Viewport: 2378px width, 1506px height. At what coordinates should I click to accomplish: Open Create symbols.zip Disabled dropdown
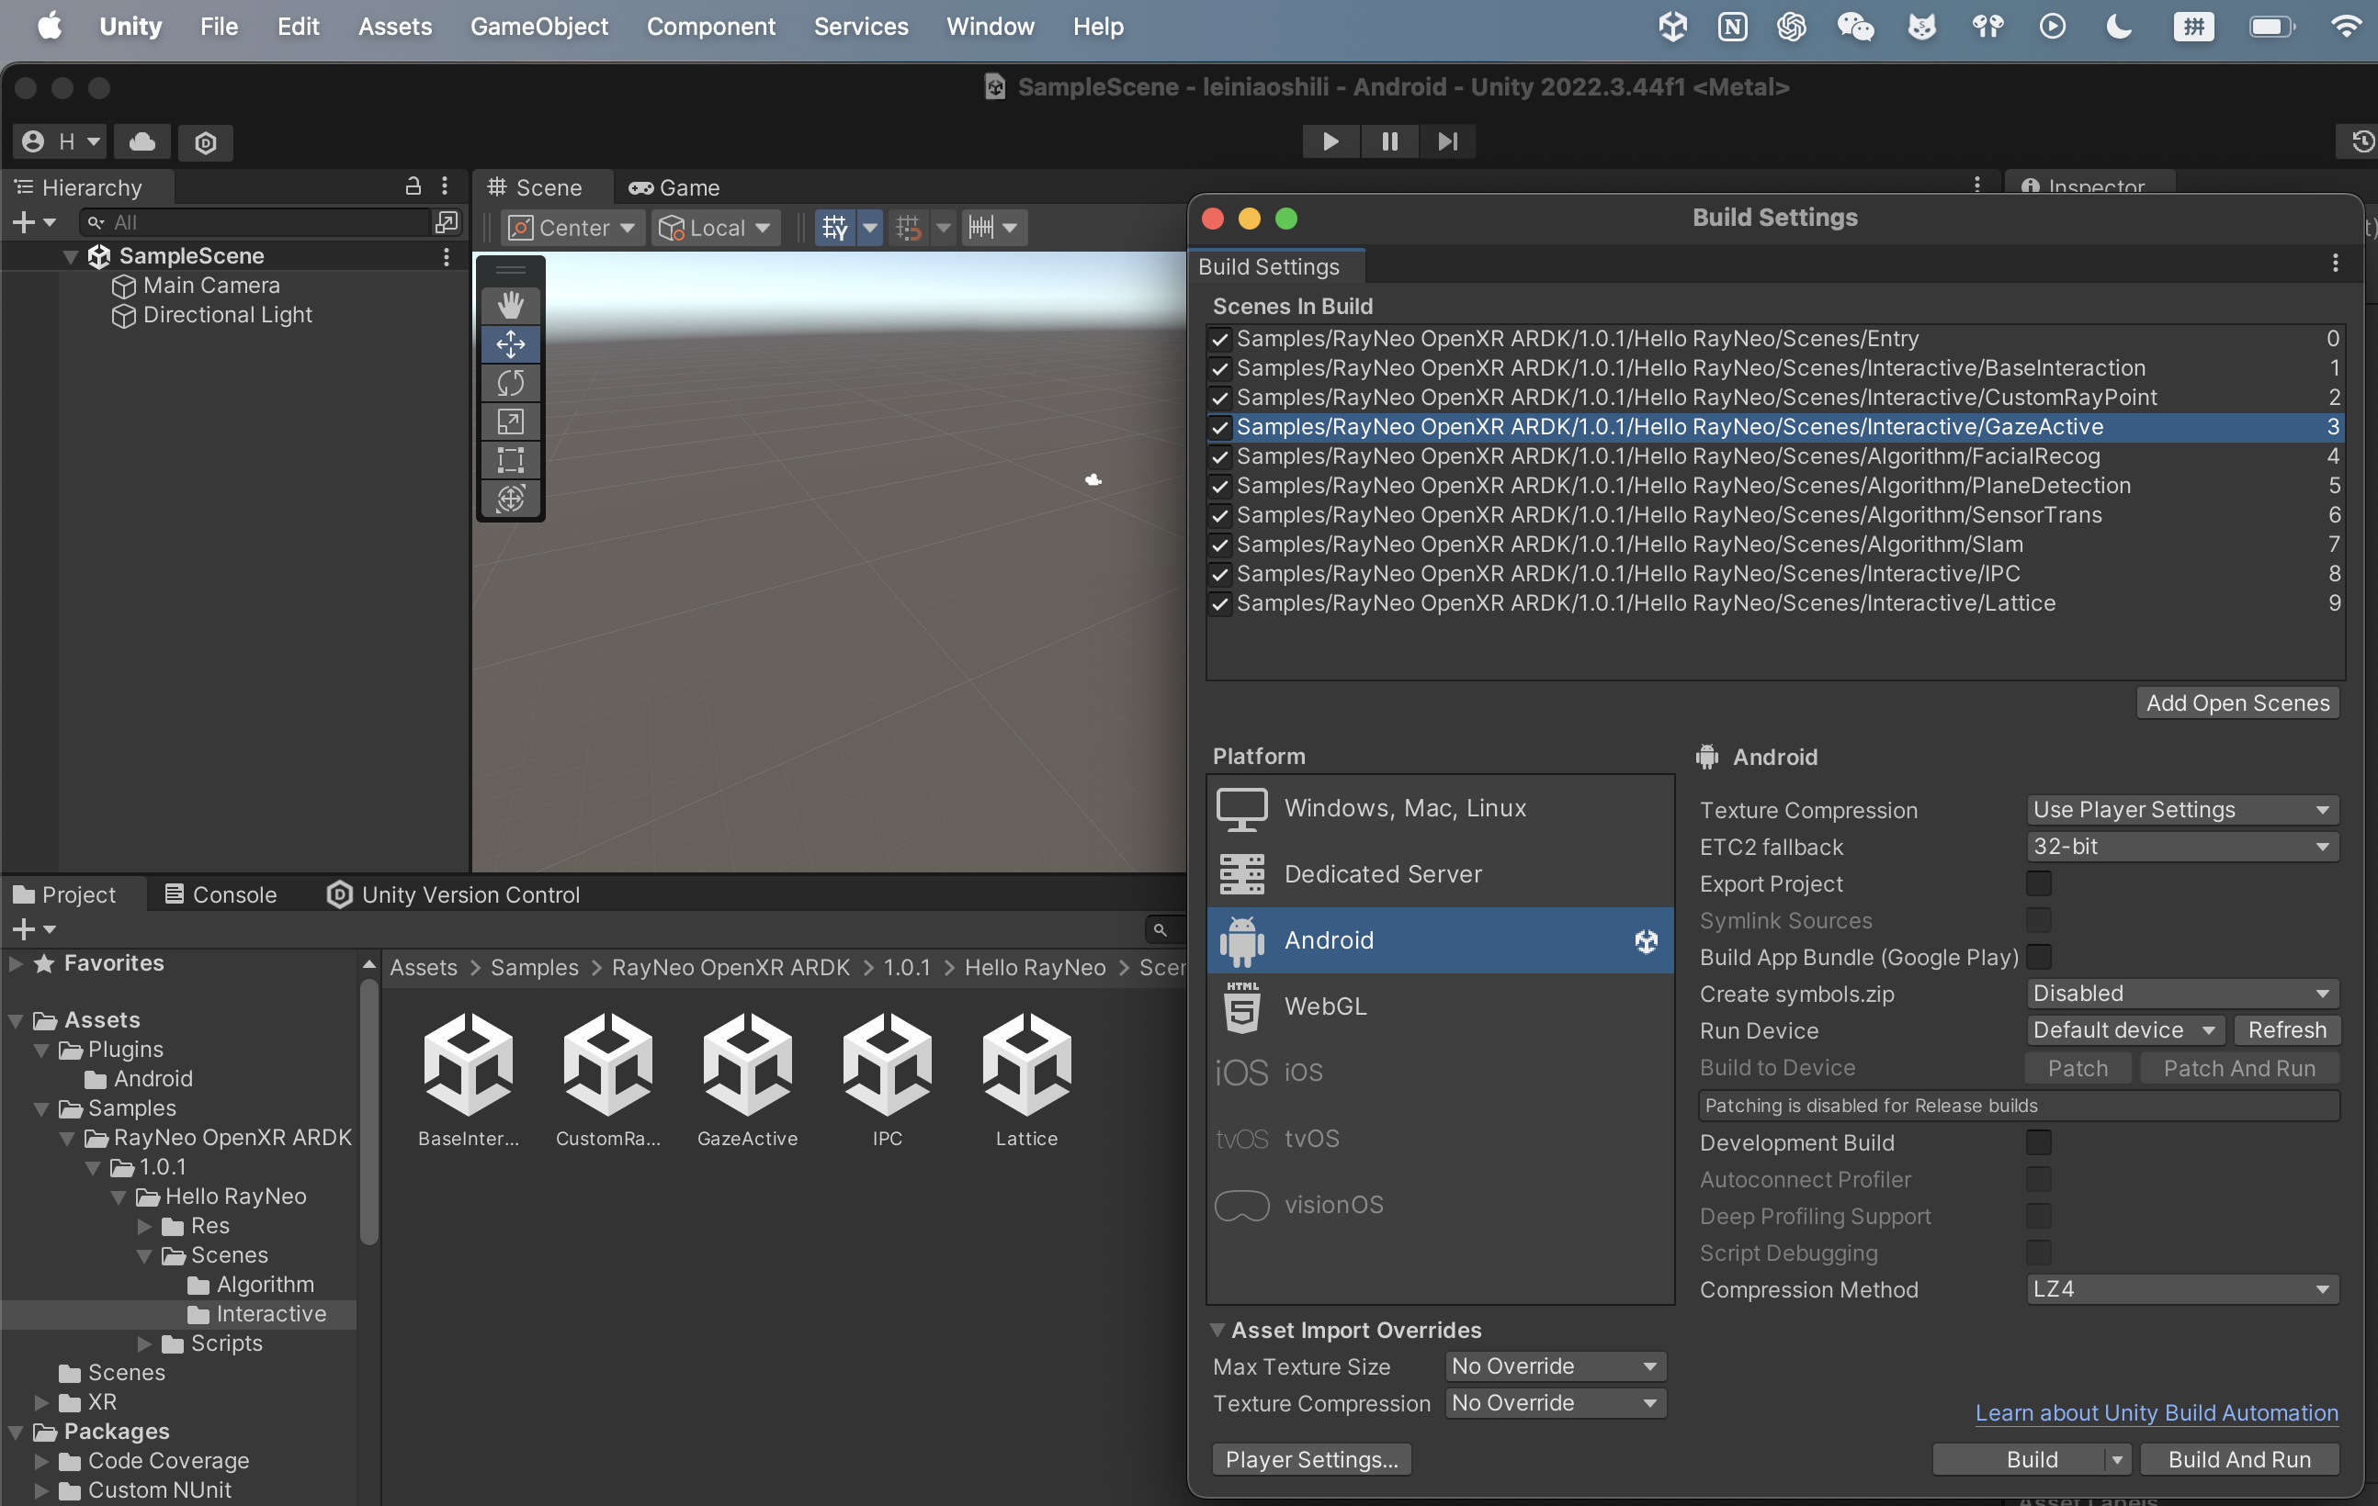(x=2181, y=993)
